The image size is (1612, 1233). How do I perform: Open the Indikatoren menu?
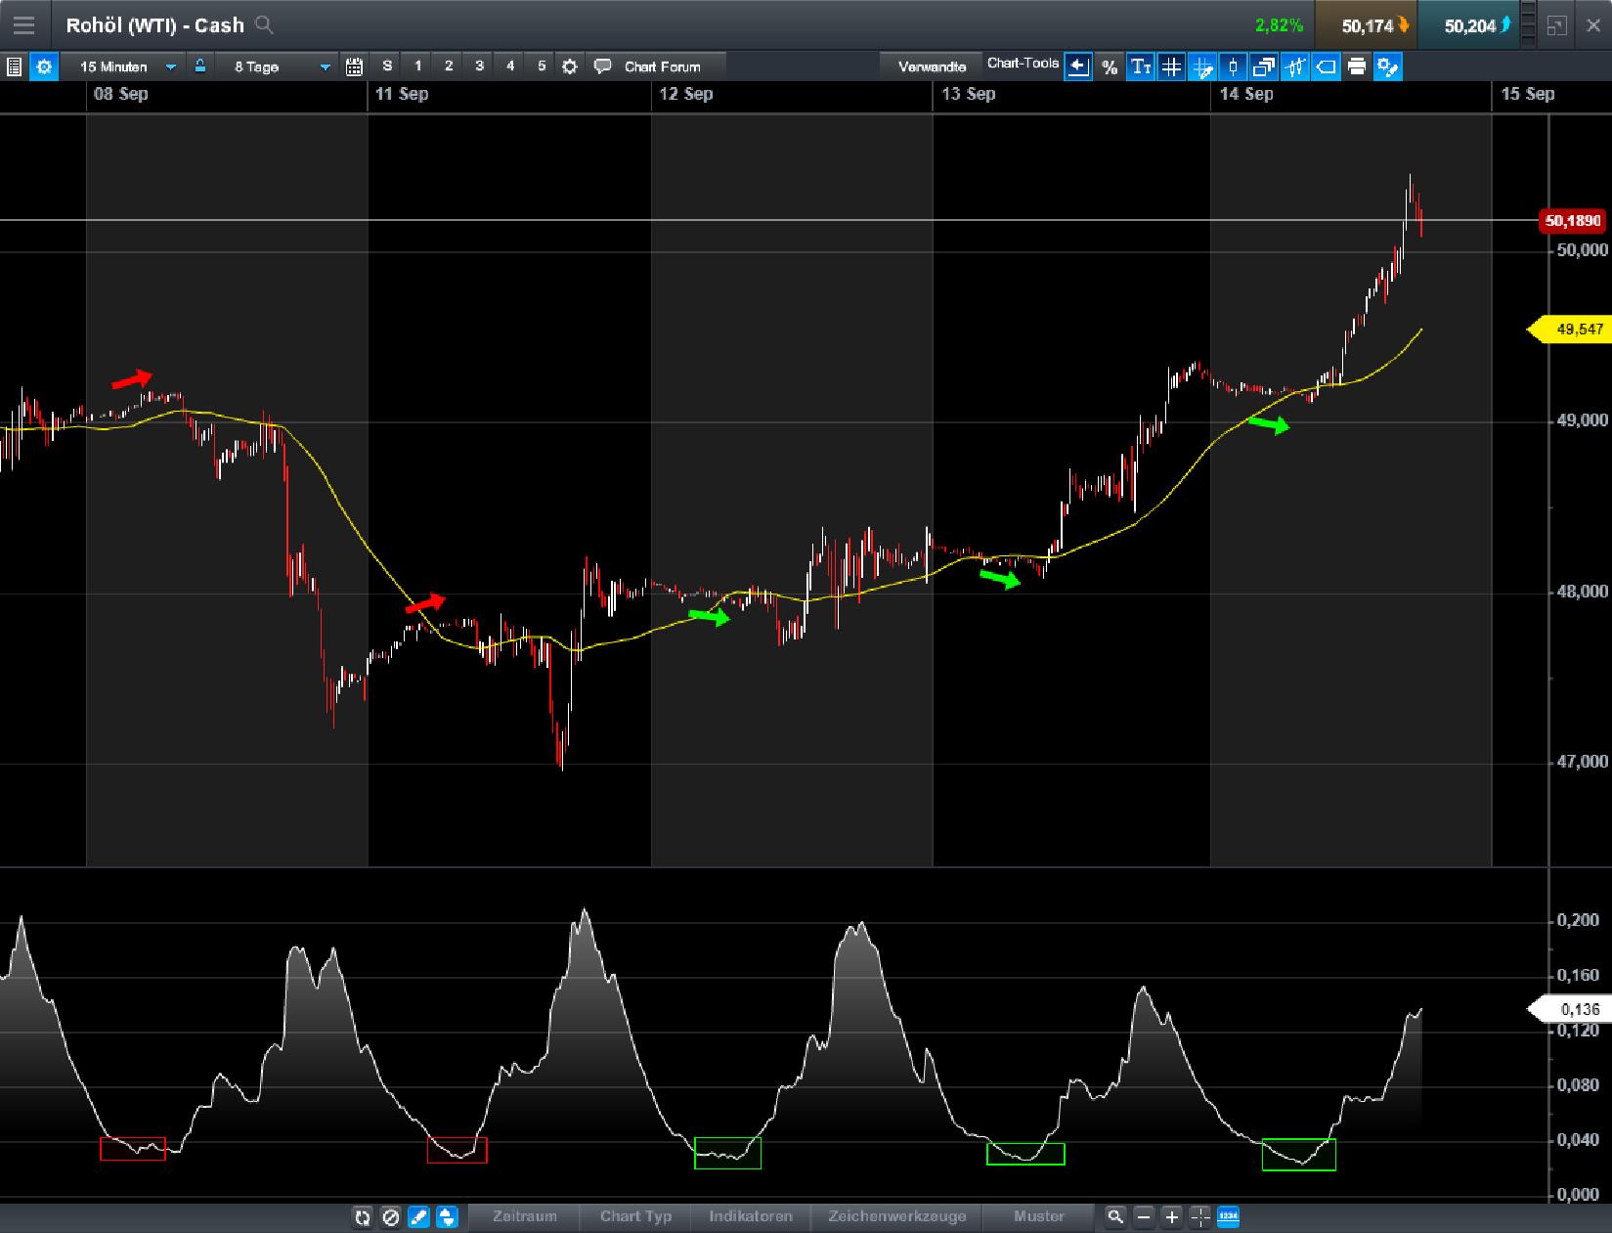(751, 1217)
